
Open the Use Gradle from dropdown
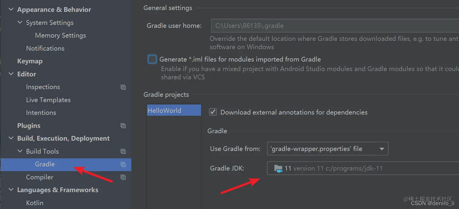(x=328, y=149)
